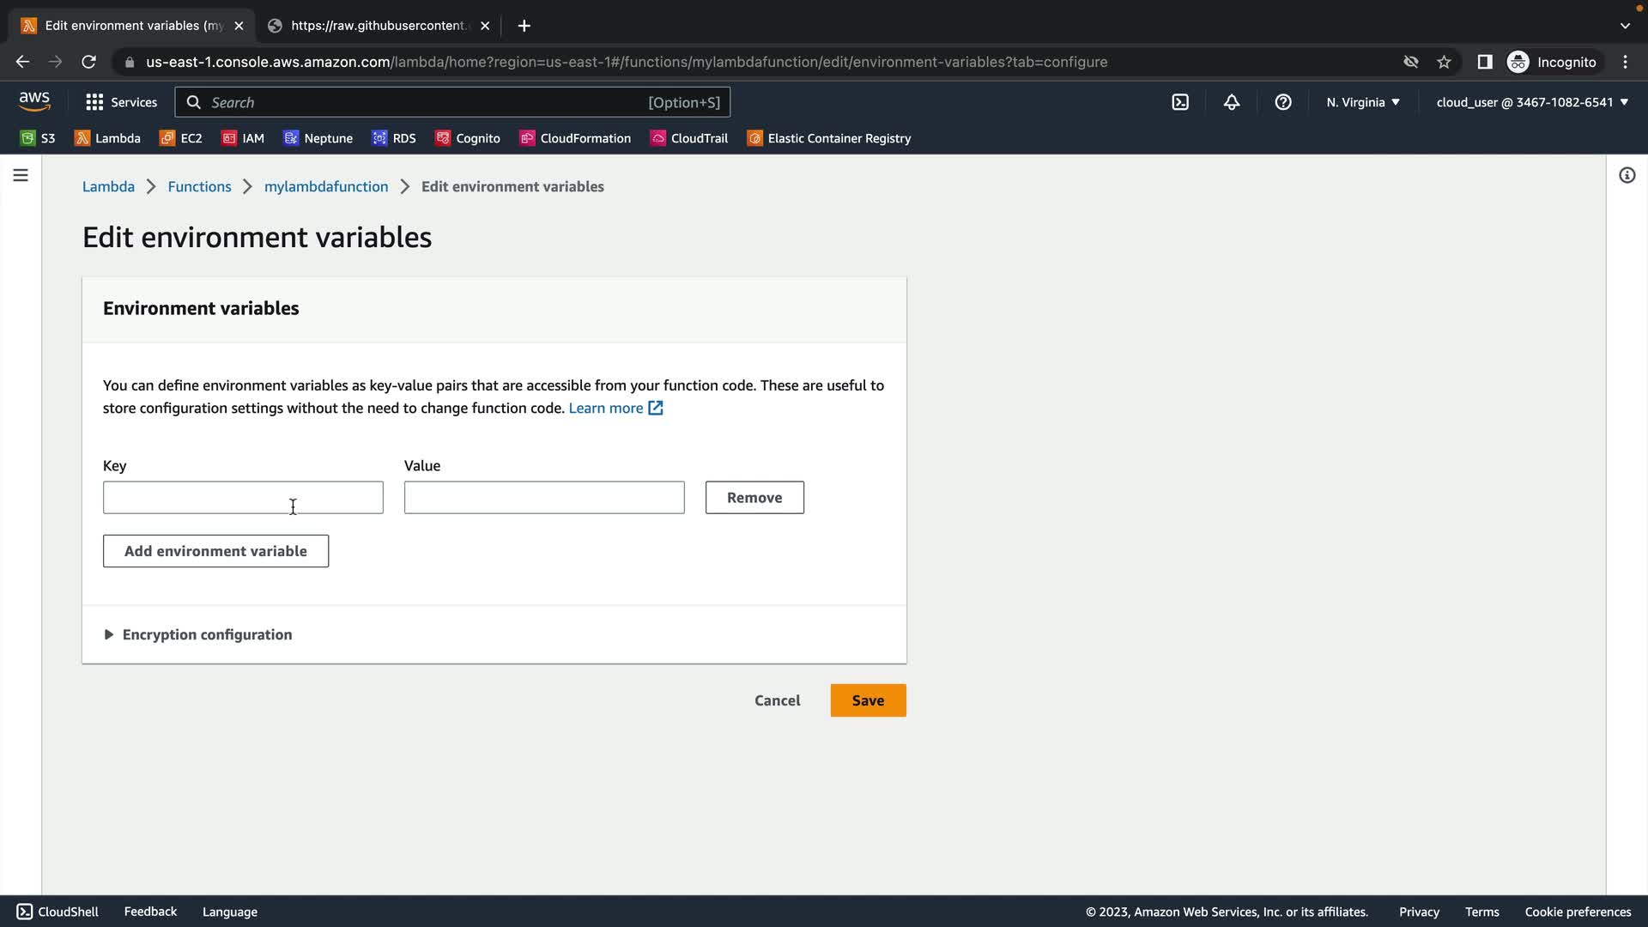Click the help question mark icon

point(1283,102)
